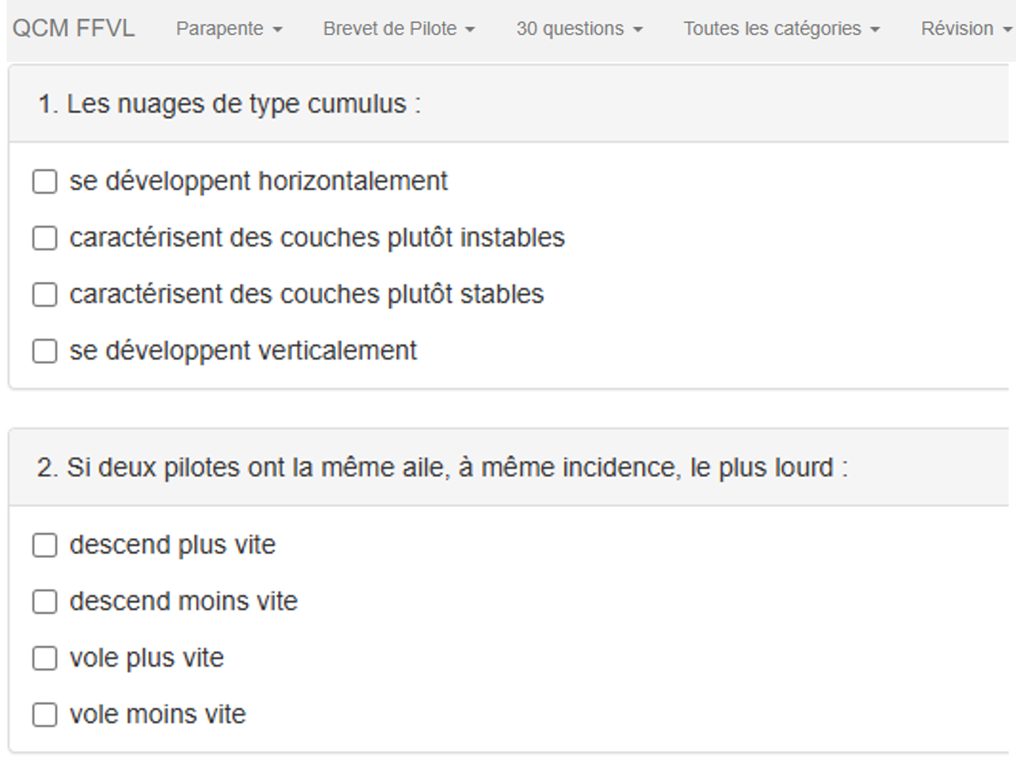
Task: Tick 'caractérisent des couches plutôt instables' checkbox
Action: (45, 238)
